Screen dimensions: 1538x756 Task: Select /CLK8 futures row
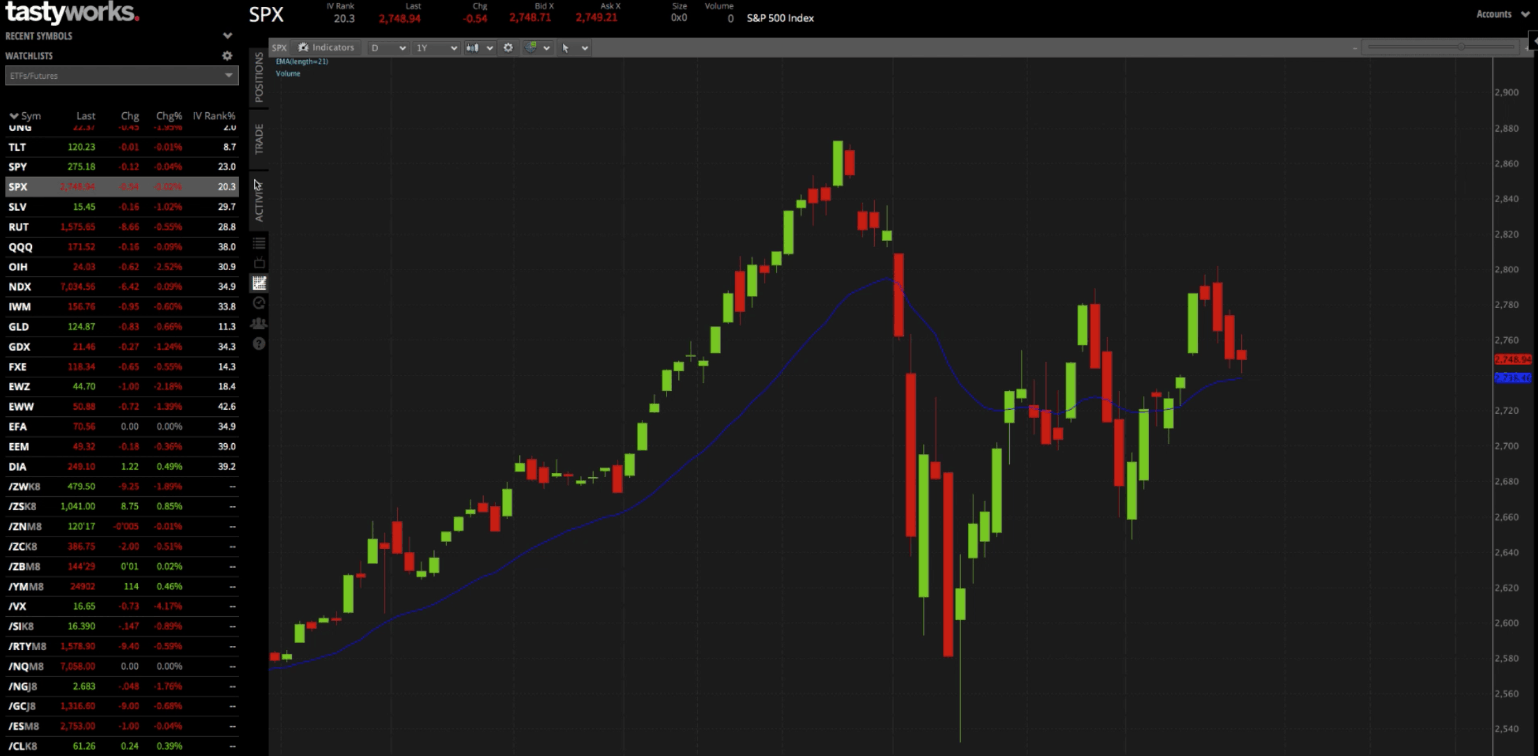(x=122, y=746)
